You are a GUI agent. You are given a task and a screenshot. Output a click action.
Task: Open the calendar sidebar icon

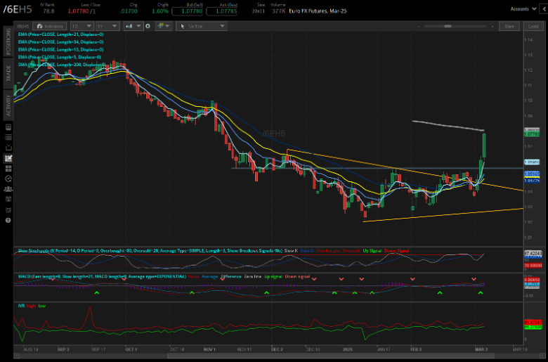(x=8, y=200)
